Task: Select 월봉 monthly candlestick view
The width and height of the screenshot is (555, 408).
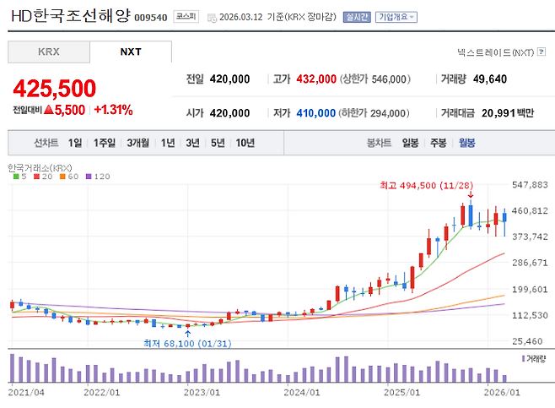Action: pos(466,143)
